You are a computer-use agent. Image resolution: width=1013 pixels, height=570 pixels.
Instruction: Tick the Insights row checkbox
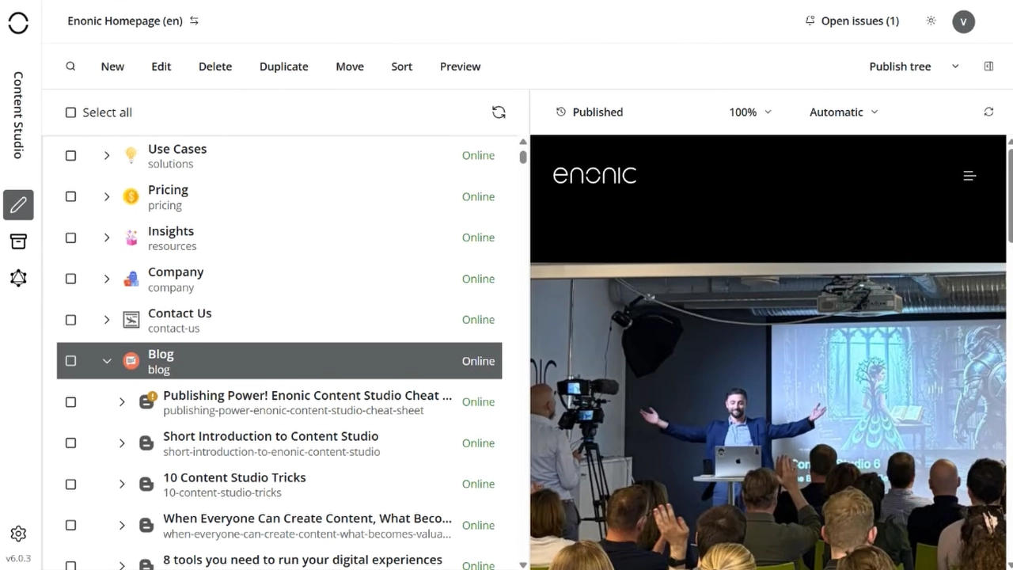coord(70,237)
